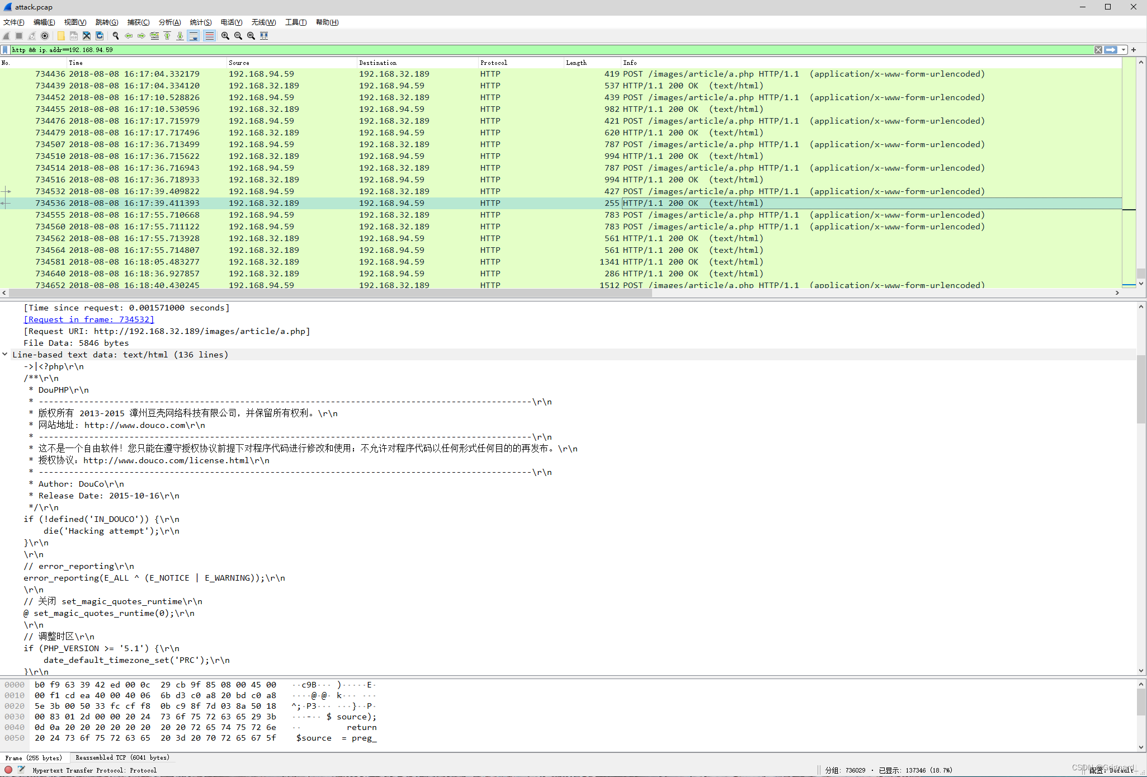Click the find packet magnifier icon
Screen dimensions: 1147x777
(116, 36)
